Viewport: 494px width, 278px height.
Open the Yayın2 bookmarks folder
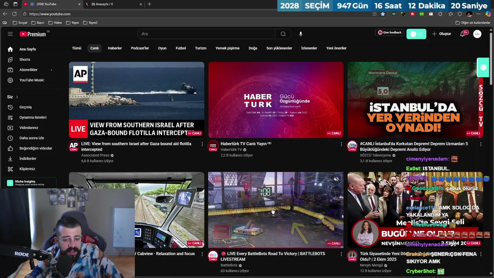(x=90, y=23)
